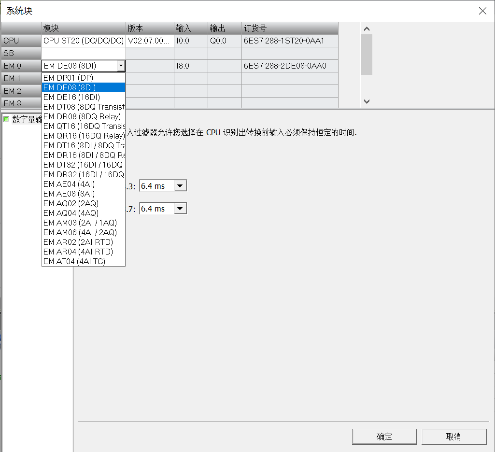
Task: Click the module table scroll up arrow
Action: 367,28
